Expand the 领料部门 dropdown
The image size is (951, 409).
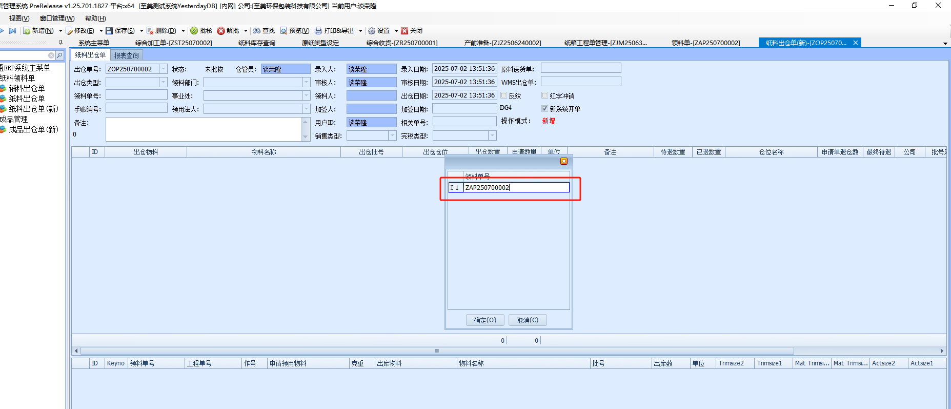pyautogui.click(x=306, y=82)
